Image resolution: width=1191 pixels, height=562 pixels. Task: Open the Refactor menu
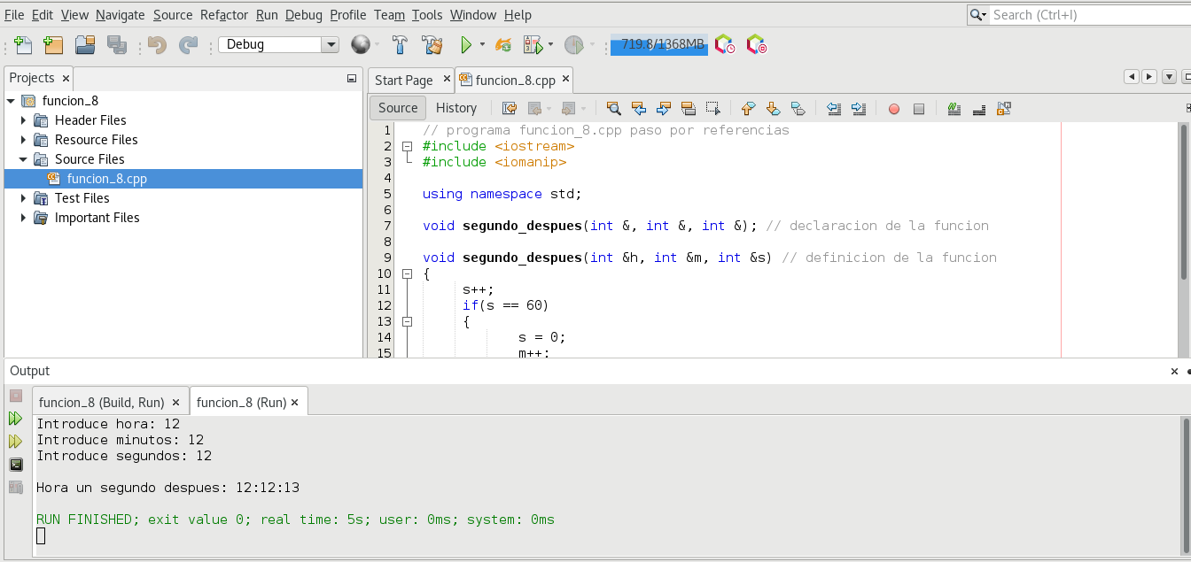pos(224,15)
